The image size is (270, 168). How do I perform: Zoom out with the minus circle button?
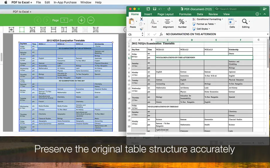pos(91,20)
